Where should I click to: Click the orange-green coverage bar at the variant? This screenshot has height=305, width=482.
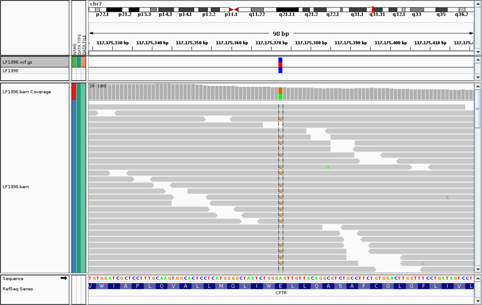point(280,93)
